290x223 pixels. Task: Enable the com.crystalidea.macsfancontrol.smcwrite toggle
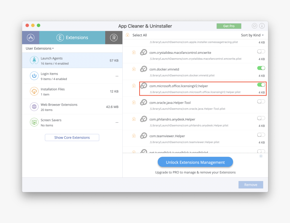(x=261, y=51)
